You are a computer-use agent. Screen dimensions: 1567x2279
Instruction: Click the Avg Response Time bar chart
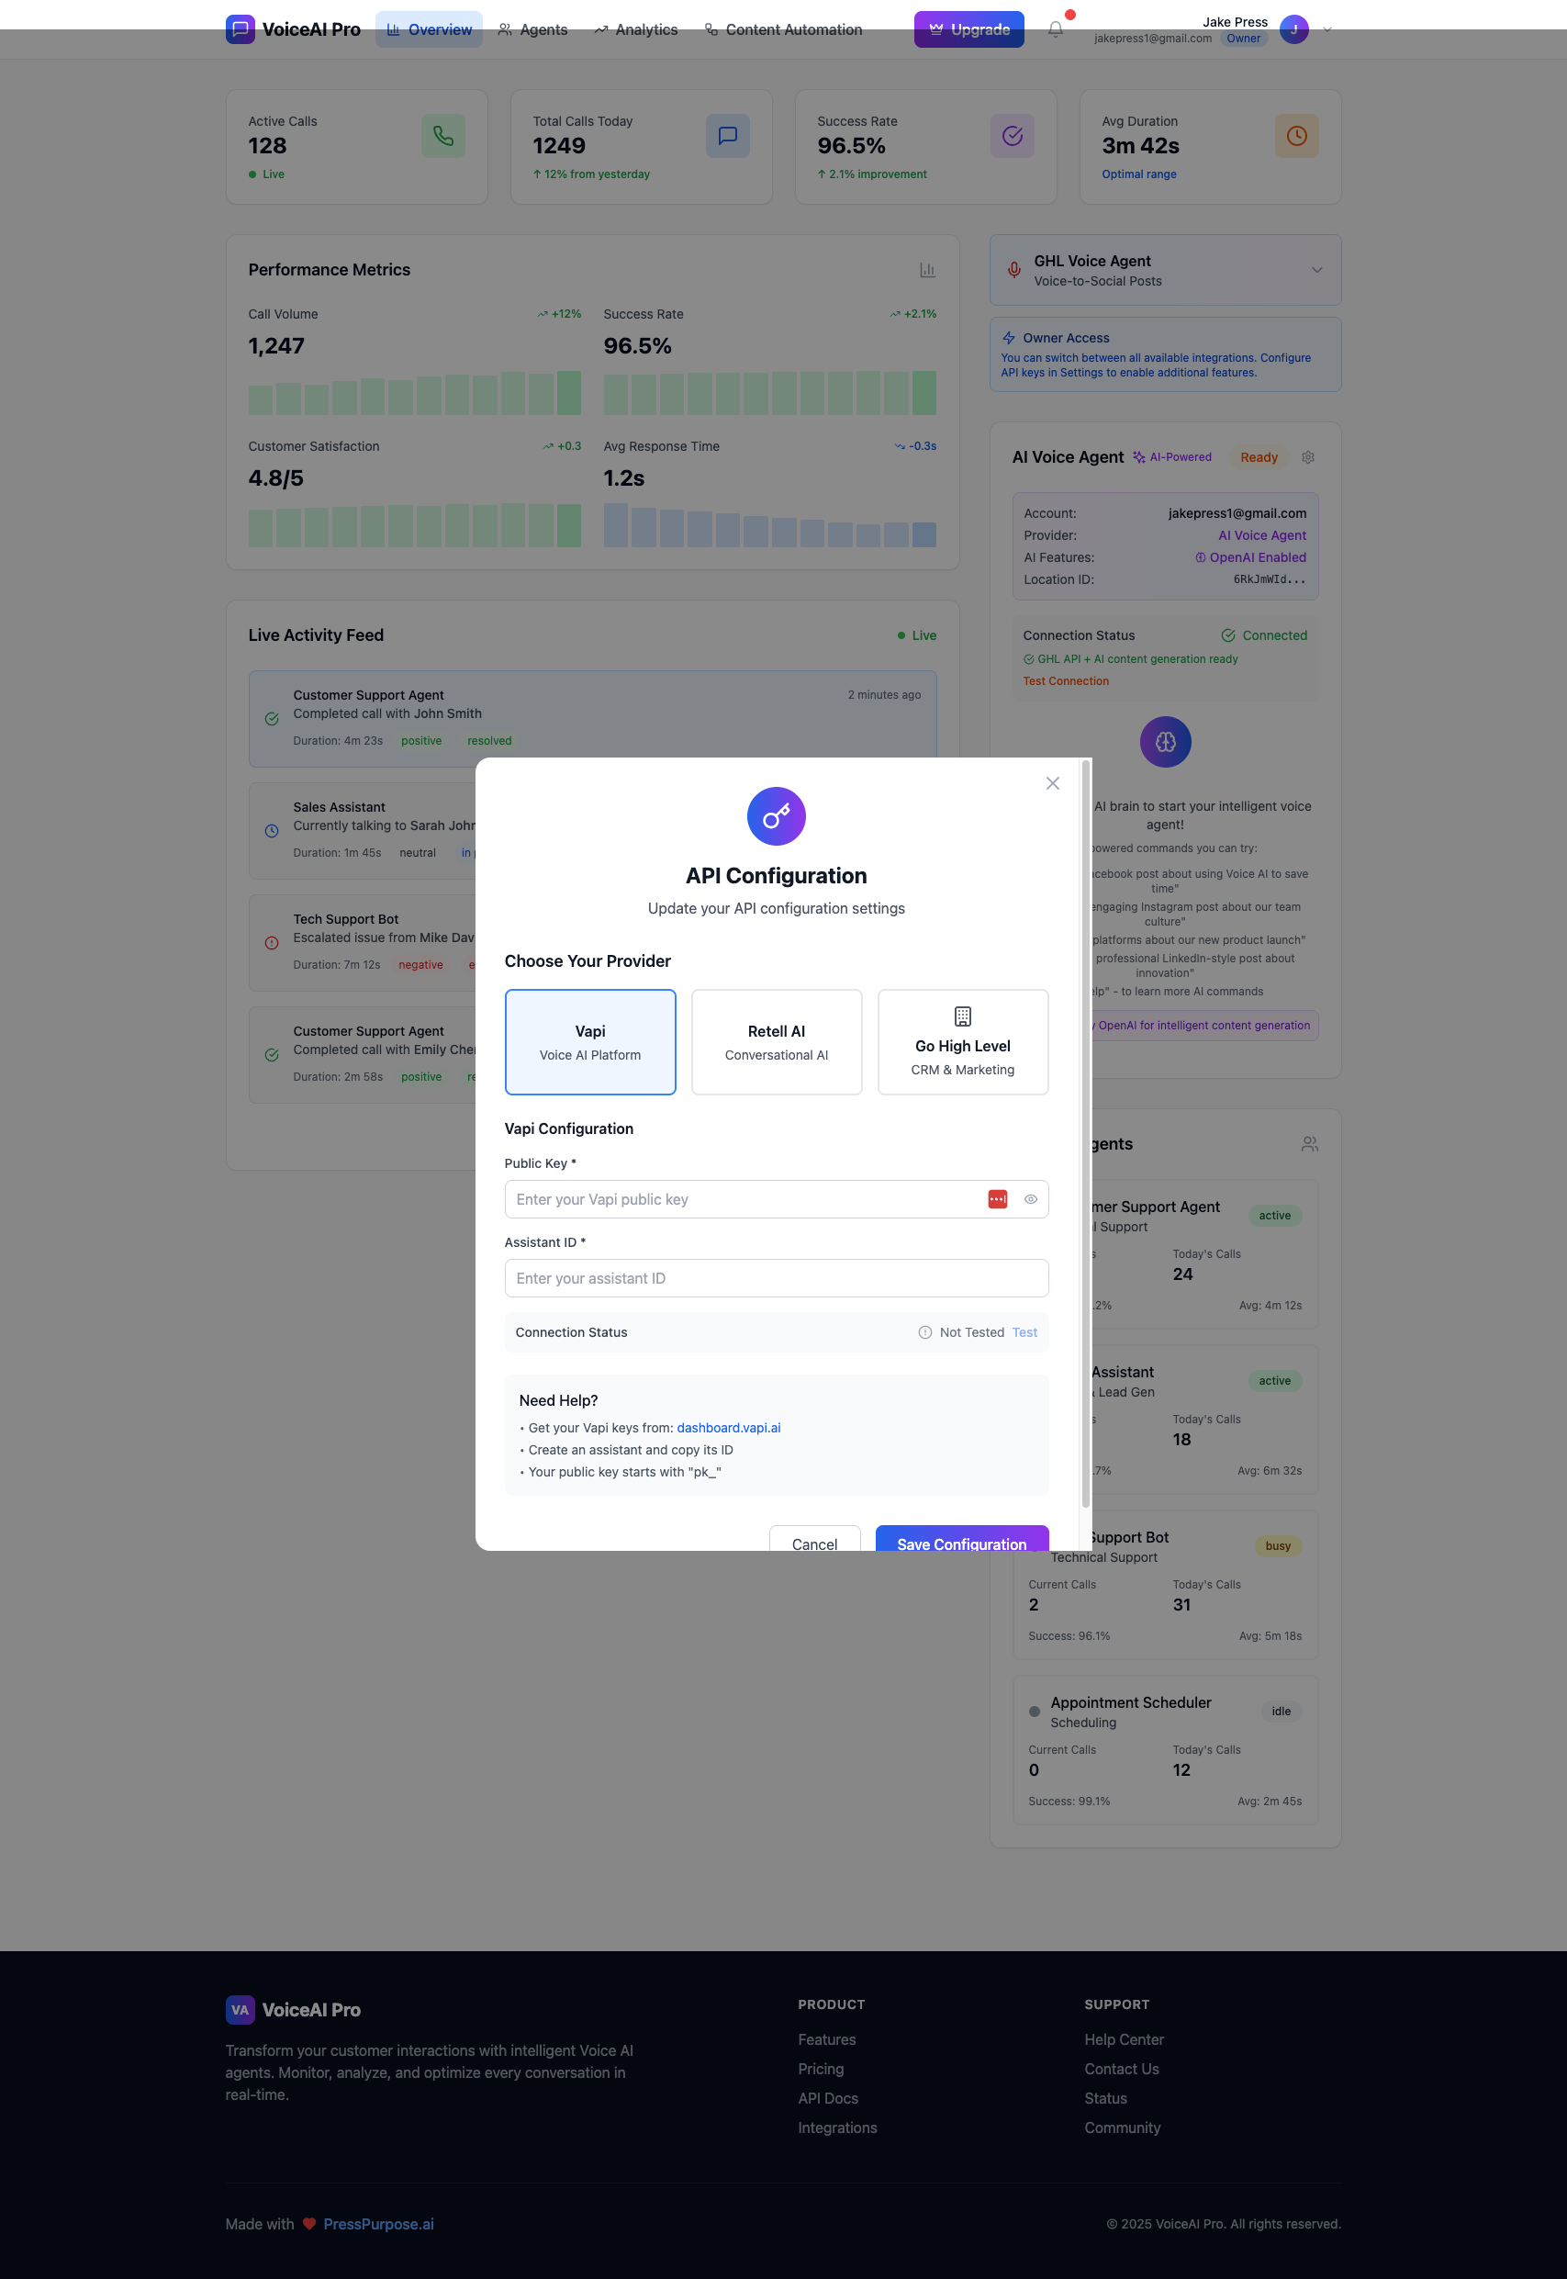[770, 525]
